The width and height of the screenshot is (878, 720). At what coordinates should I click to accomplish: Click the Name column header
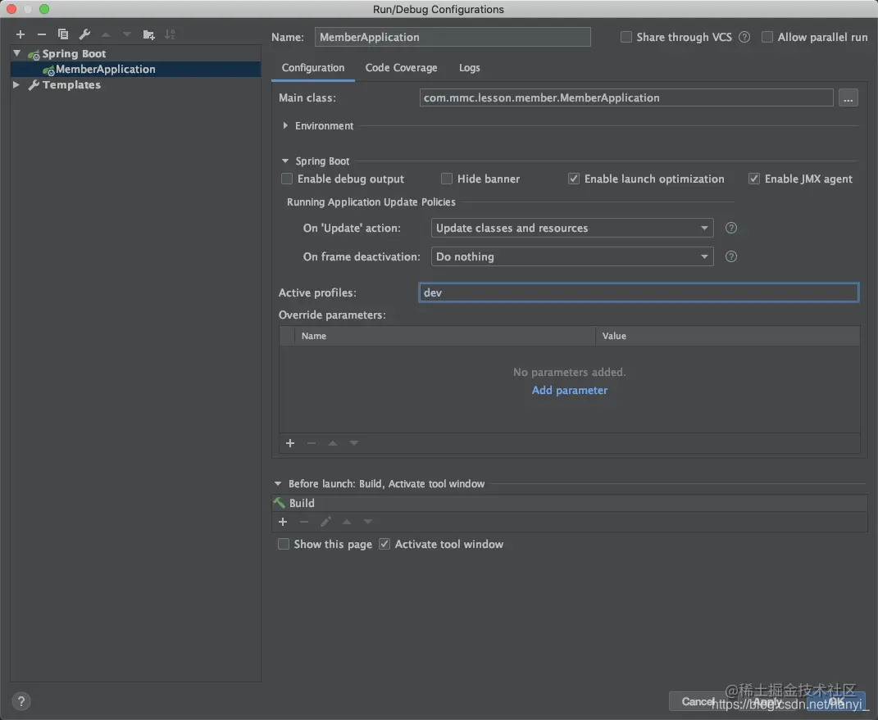pyautogui.click(x=444, y=336)
